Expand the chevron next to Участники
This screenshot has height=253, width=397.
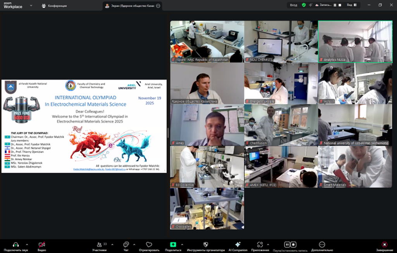pyautogui.click(x=112, y=244)
